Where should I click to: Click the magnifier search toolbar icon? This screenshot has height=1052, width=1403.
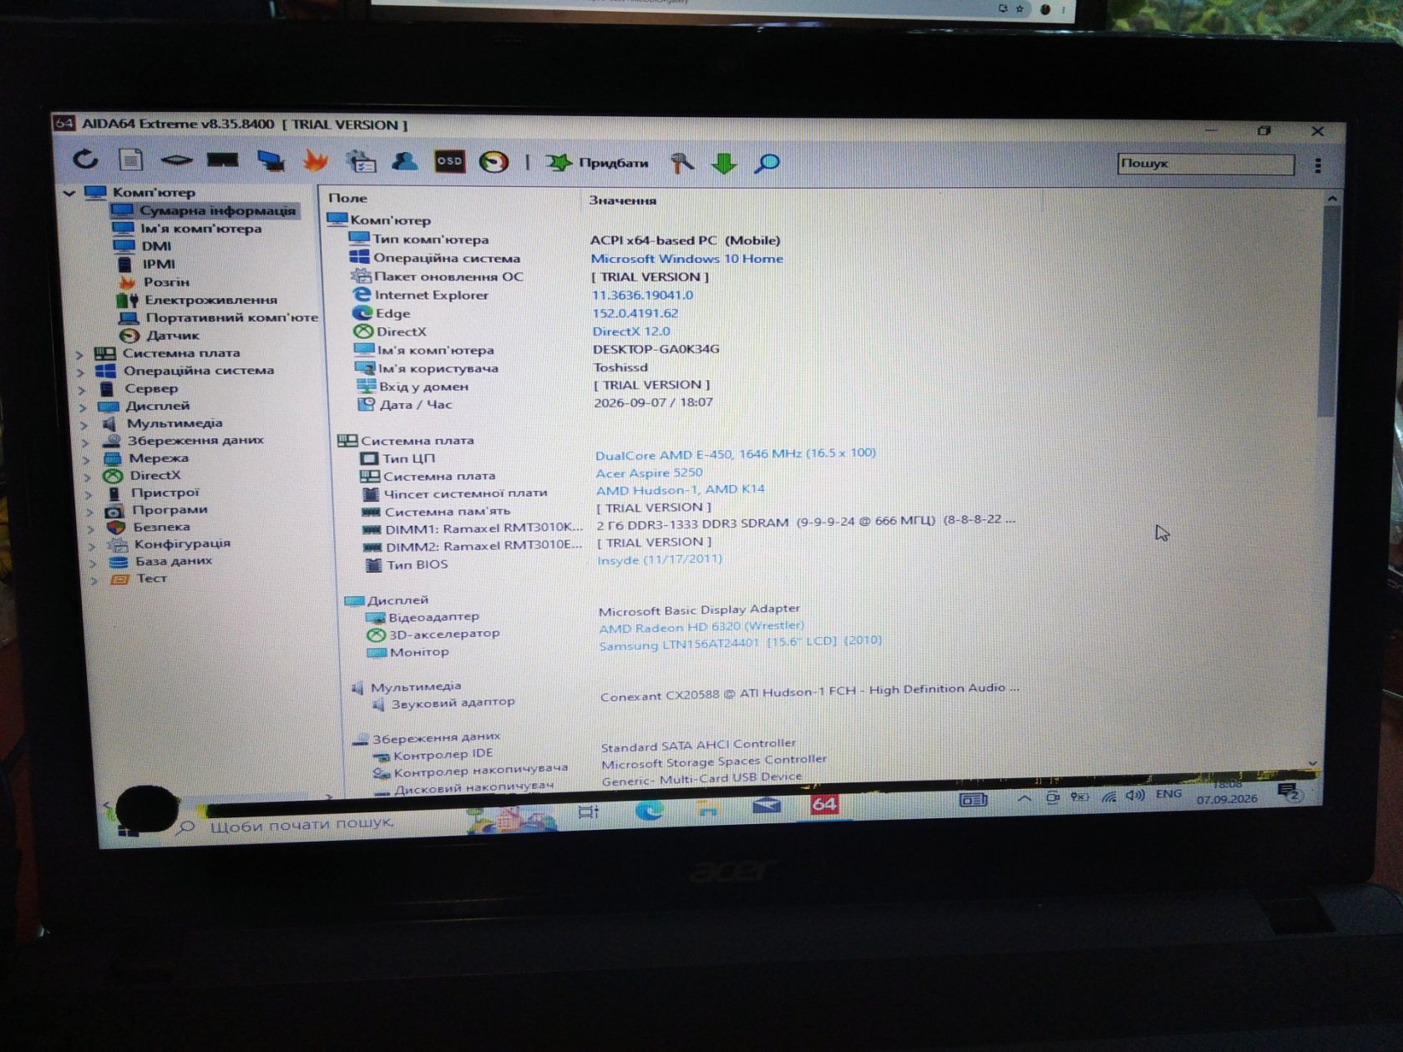point(767,164)
